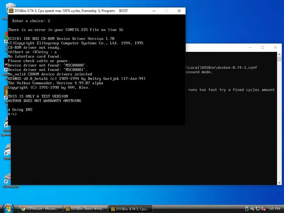This screenshot has width=284, height=213.
Task: Click scroll up arrow in Status window
Action: click(279, 54)
